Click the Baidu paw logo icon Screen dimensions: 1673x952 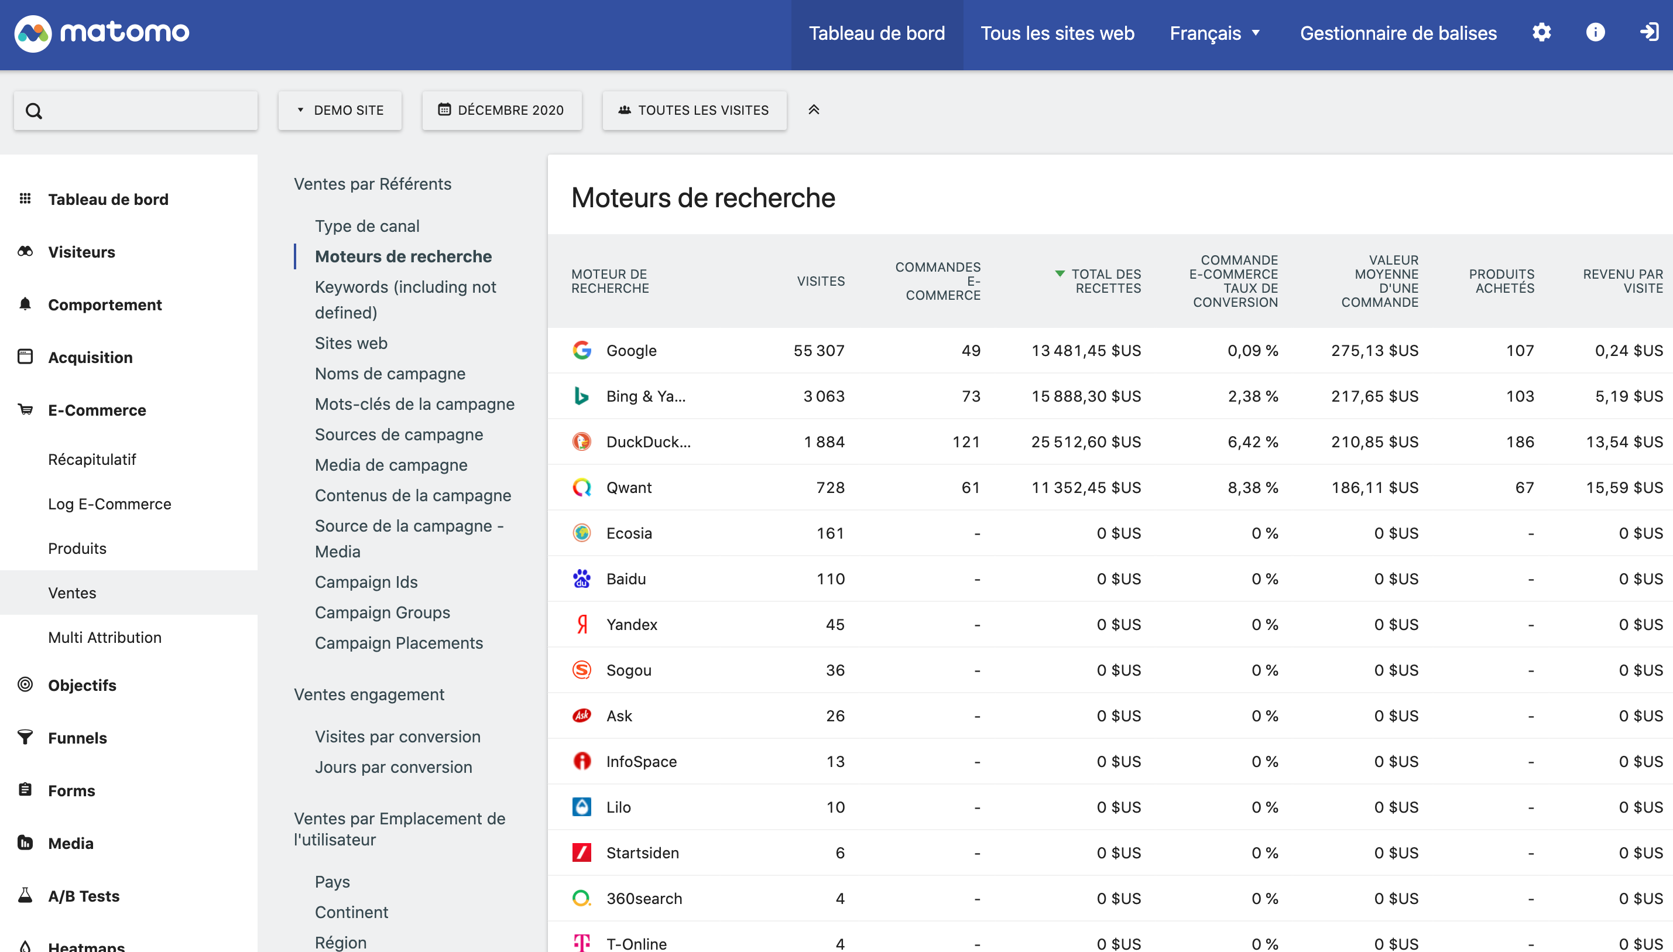pyautogui.click(x=582, y=579)
